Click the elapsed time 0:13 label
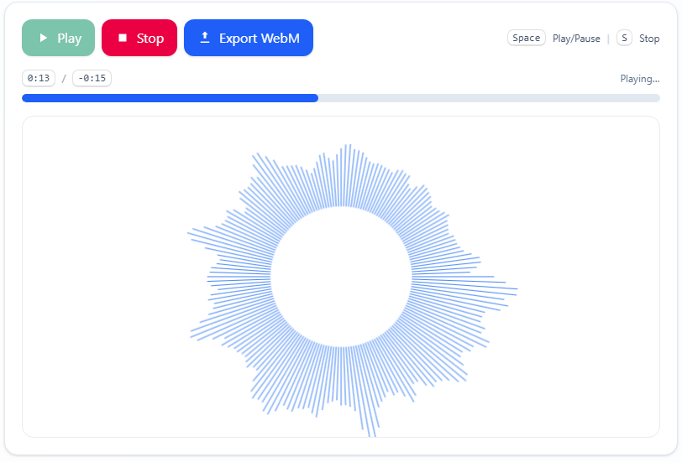Image resolution: width=682 pixels, height=462 pixels. click(39, 78)
